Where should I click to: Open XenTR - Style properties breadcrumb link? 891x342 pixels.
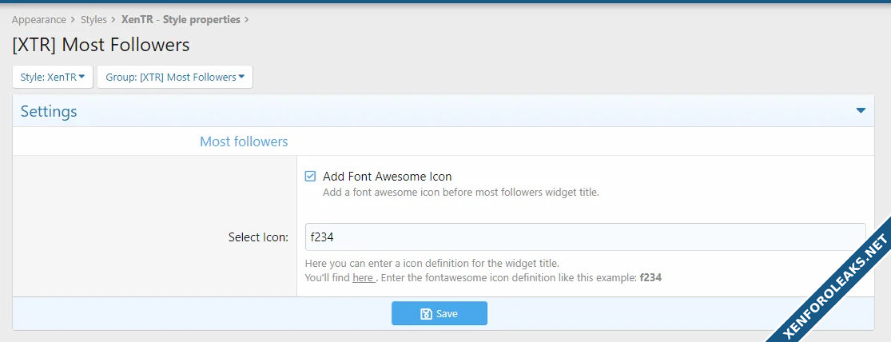tap(181, 19)
